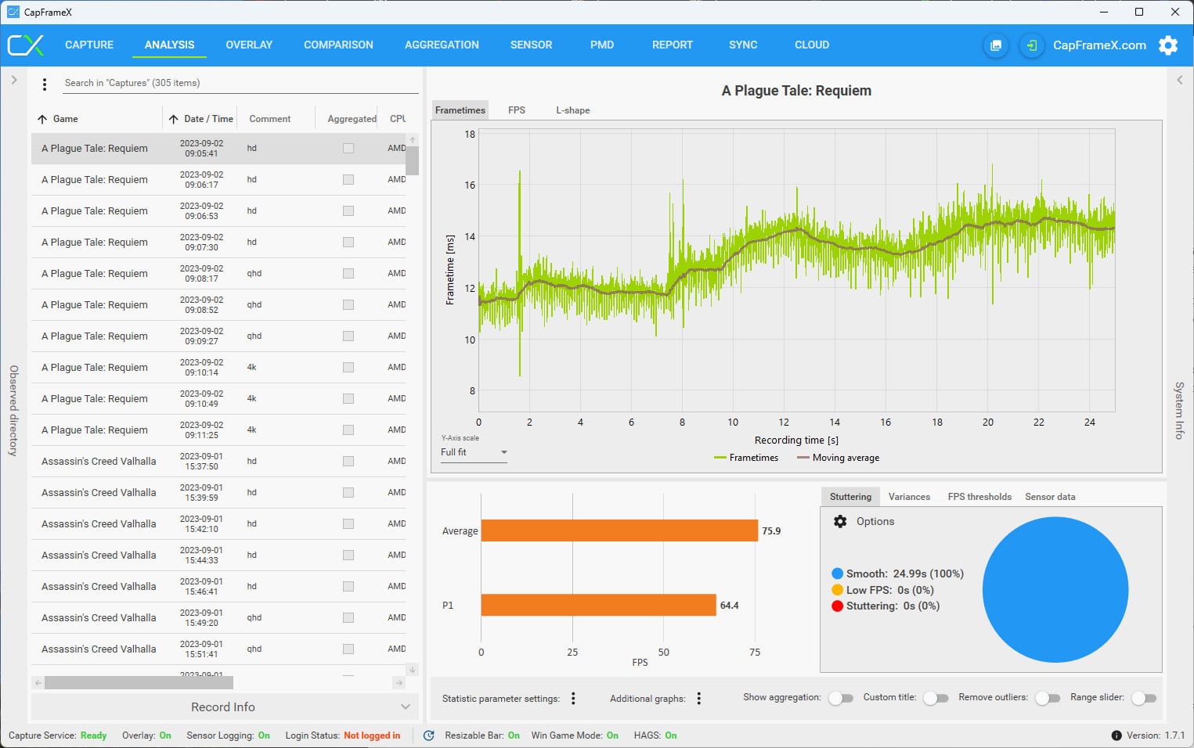This screenshot has width=1194, height=748.
Task: Expand the Record Info panel
Action: (225, 707)
